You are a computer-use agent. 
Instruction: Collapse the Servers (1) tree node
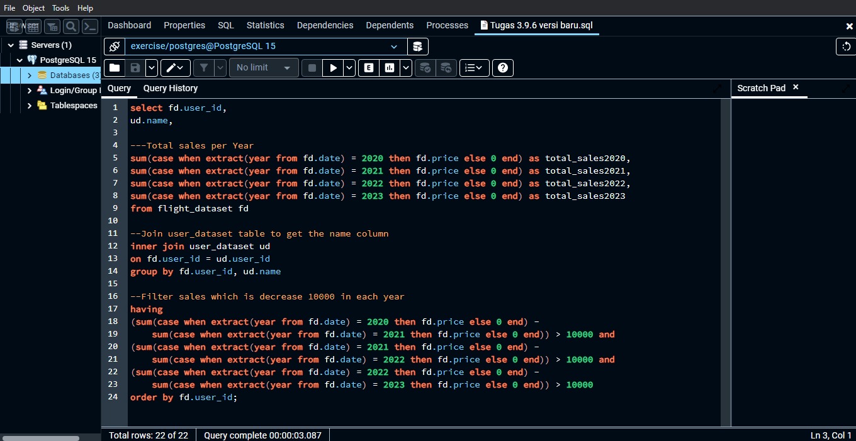[x=11, y=45]
